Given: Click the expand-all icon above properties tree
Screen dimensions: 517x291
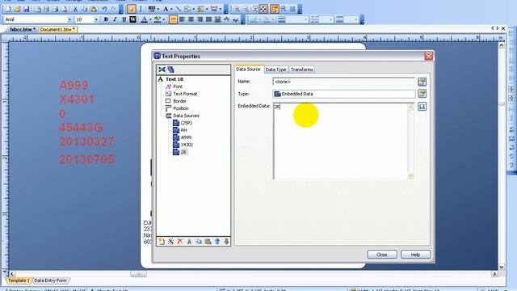Looking at the screenshot, I should coord(162,70).
